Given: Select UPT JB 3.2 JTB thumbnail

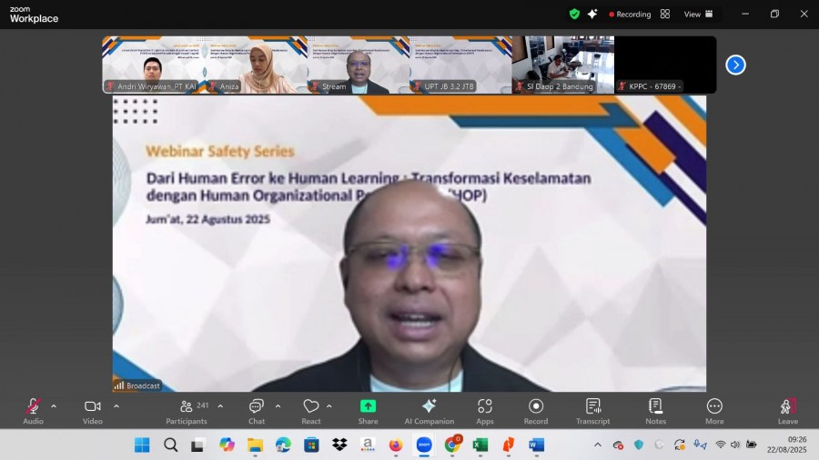Looking at the screenshot, I should (460, 65).
